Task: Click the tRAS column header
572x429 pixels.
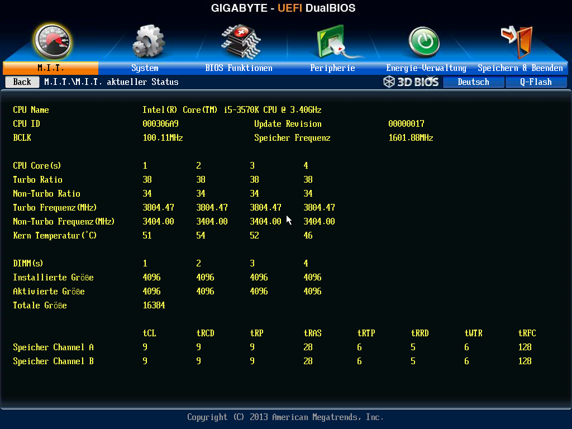Action: (x=312, y=333)
